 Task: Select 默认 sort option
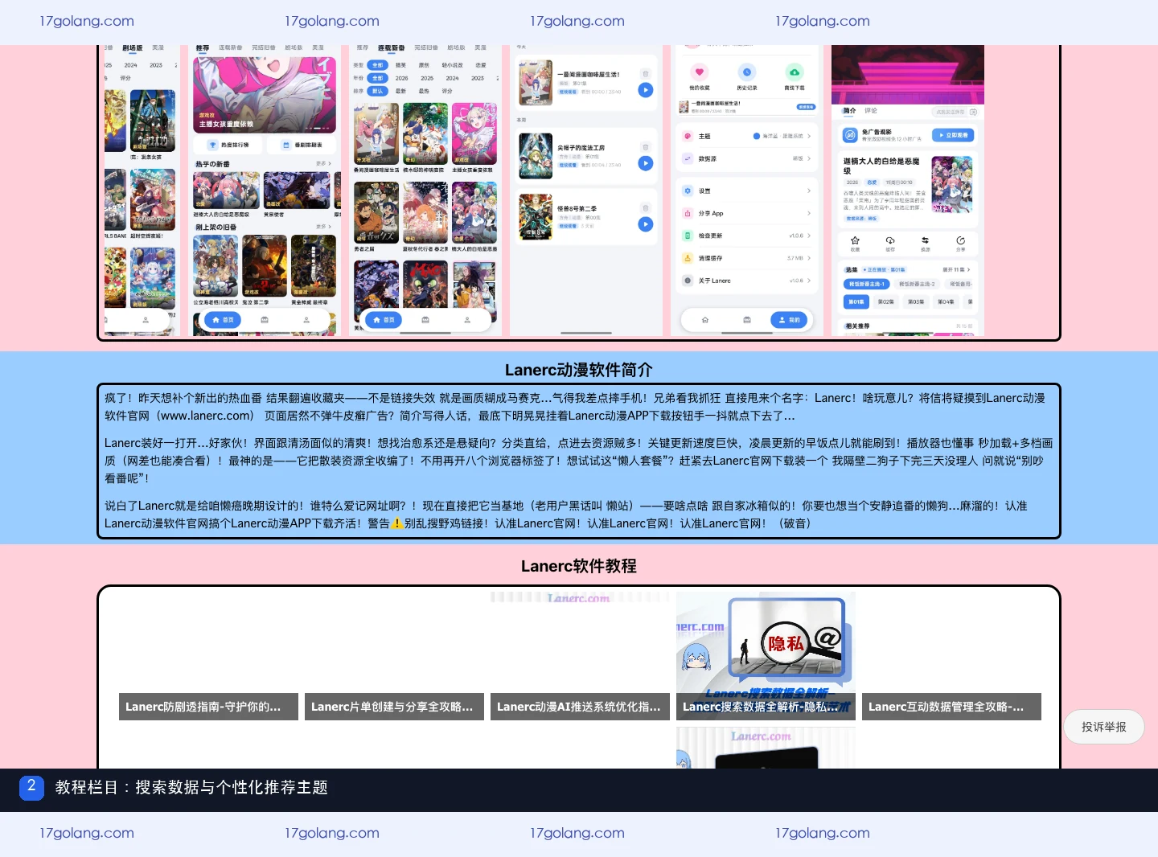378,91
